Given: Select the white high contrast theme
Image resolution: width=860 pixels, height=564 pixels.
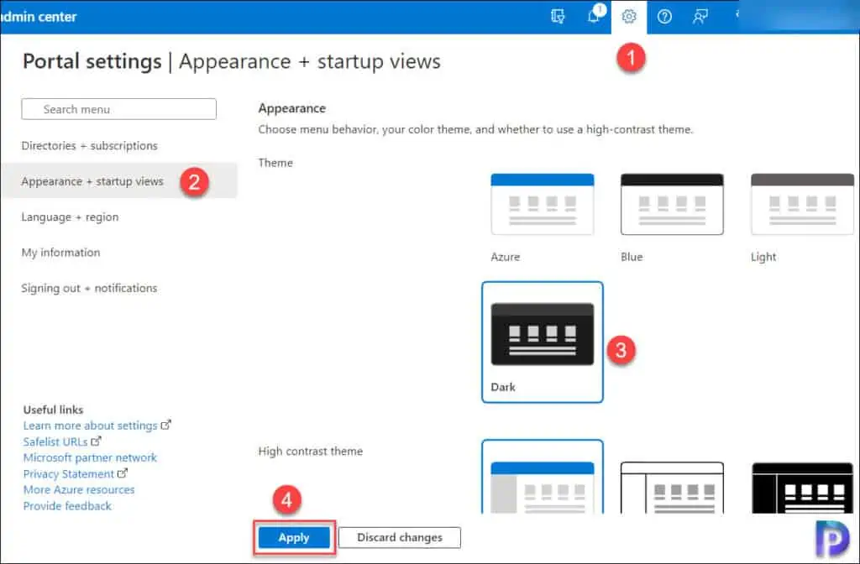Looking at the screenshot, I should pos(672,488).
